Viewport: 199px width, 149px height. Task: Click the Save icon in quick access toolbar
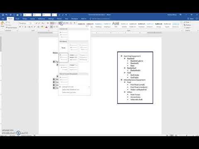[x=3, y=15]
